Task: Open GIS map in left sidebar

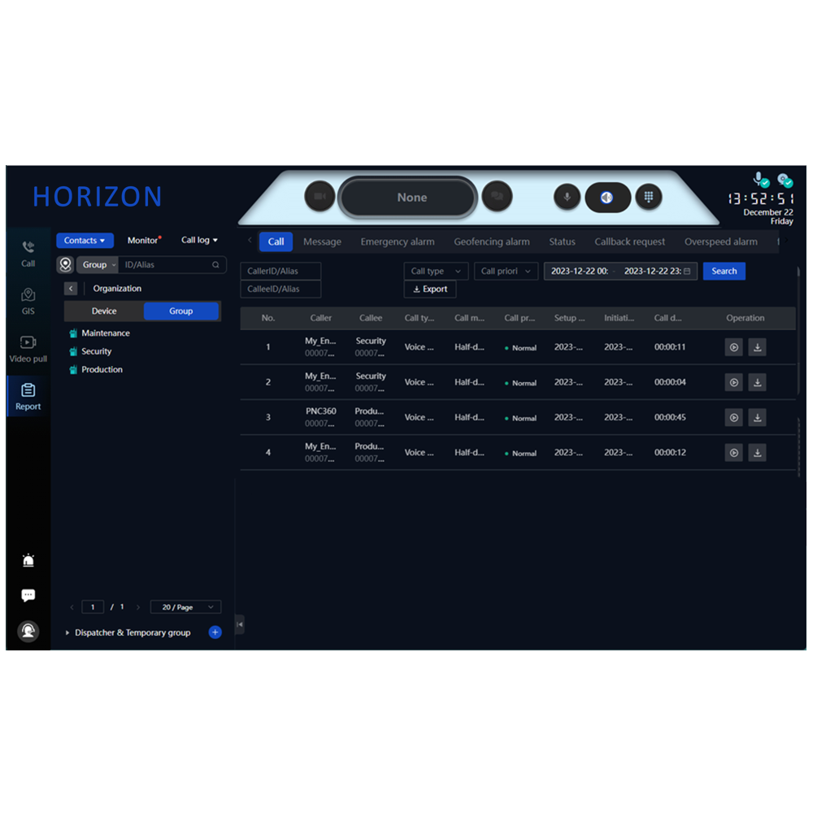Action: pyautogui.click(x=28, y=300)
